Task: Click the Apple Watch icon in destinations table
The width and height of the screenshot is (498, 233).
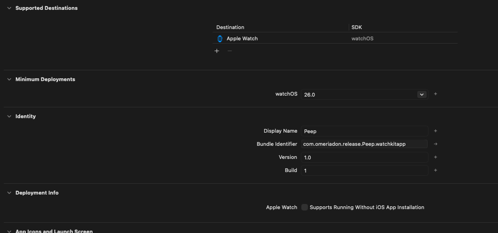Action: pos(220,38)
